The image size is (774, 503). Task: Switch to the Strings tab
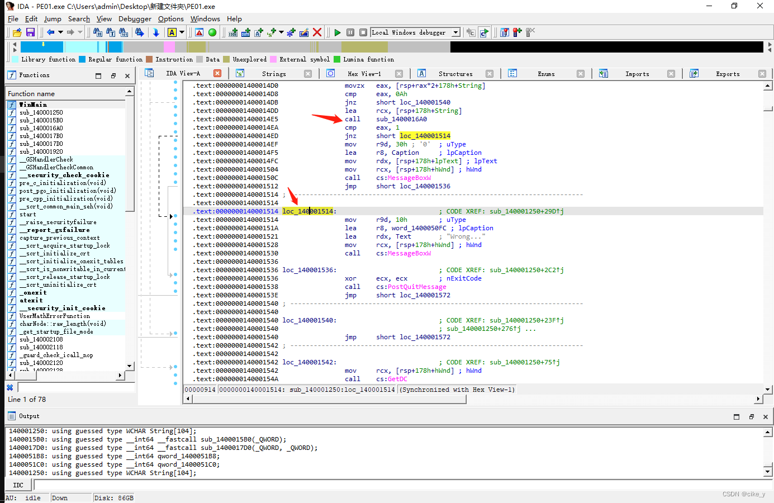(x=273, y=74)
